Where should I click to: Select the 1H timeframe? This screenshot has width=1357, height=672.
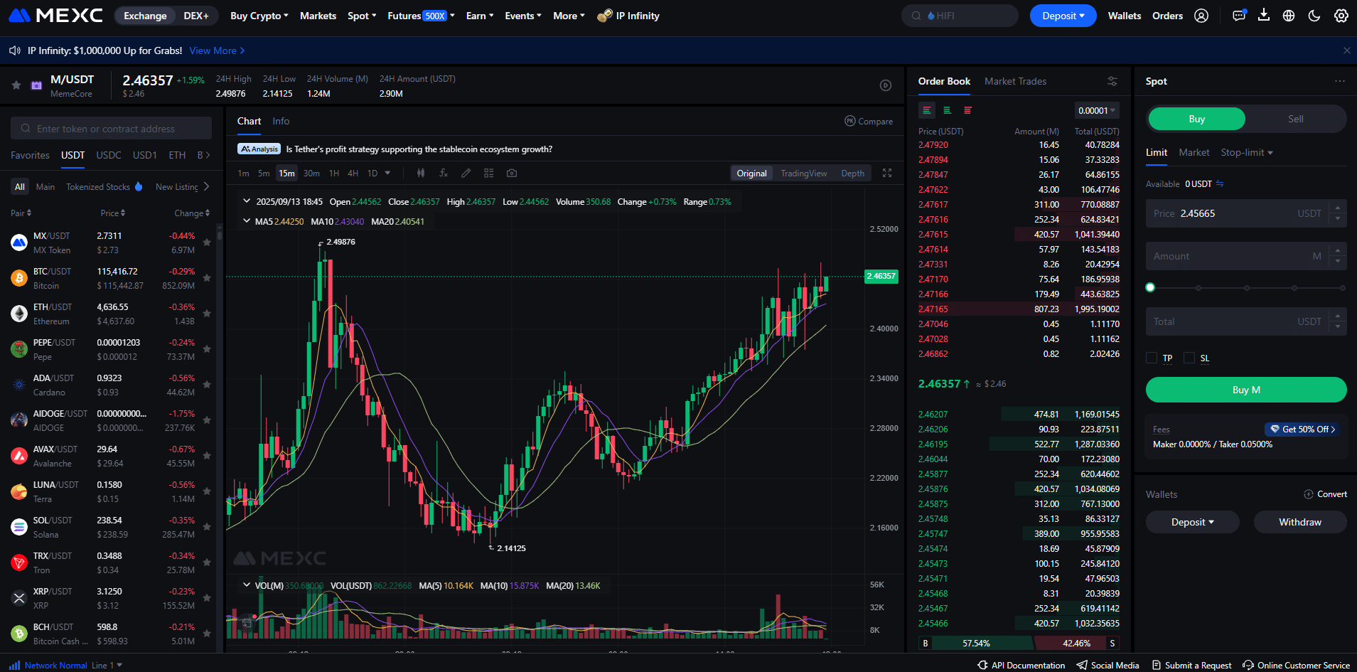point(334,173)
